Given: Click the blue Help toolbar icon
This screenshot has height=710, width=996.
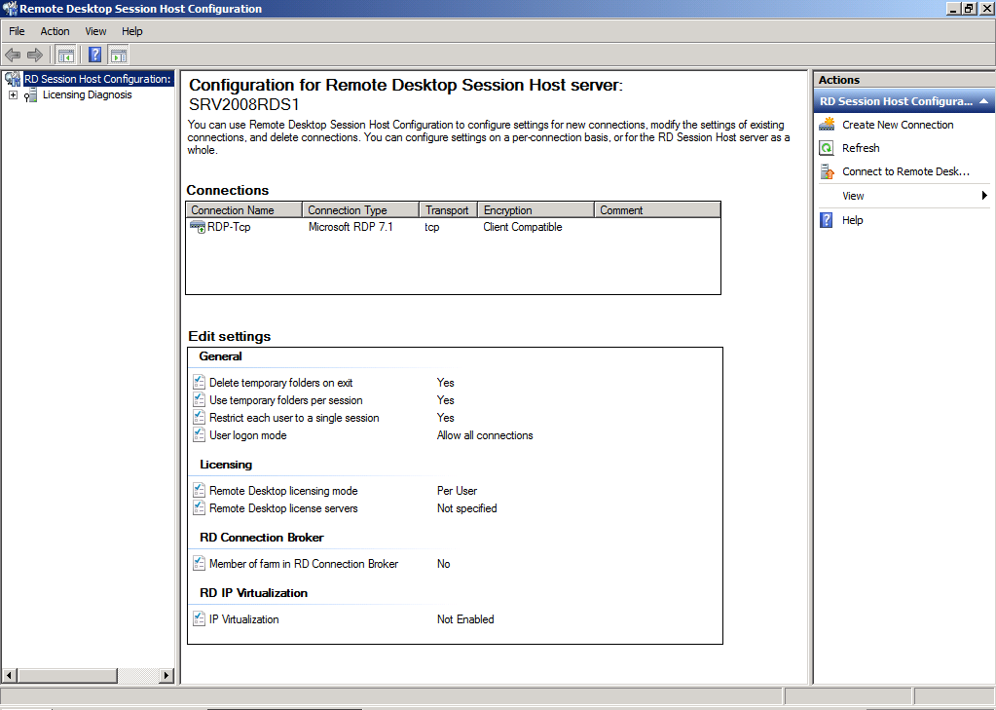Looking at the screenshot, I should pos(95,56).
